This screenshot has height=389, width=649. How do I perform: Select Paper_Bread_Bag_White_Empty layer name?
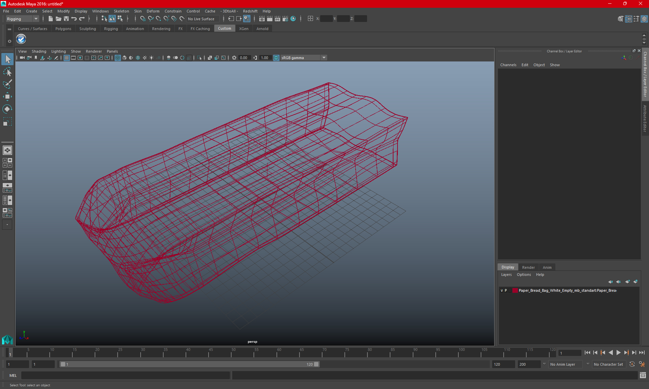[568, 290]
